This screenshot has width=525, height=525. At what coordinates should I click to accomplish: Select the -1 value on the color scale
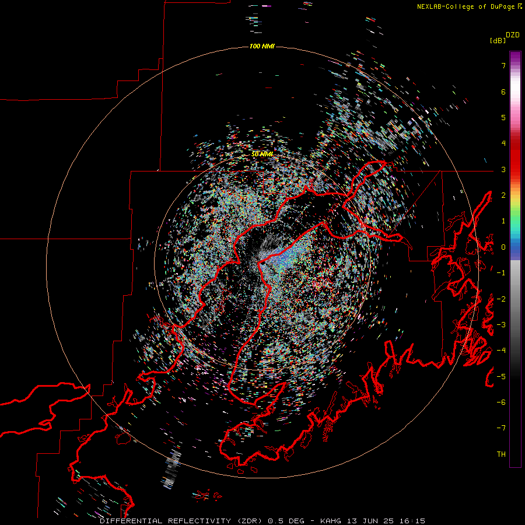(501, 273)
